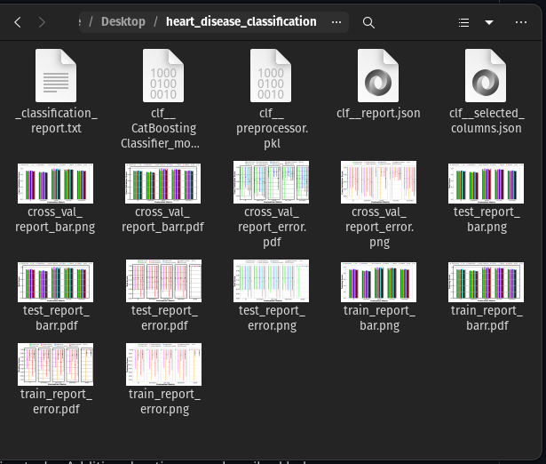546x464 pixels.
Task: Expand the view options dropdown arrow
Action: (489, 22)
